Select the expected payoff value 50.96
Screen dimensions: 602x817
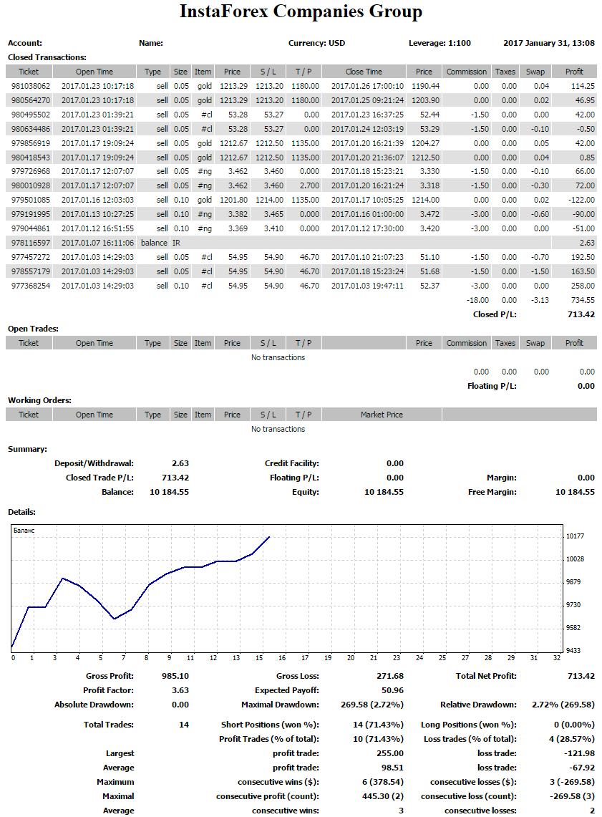point(392,690)
